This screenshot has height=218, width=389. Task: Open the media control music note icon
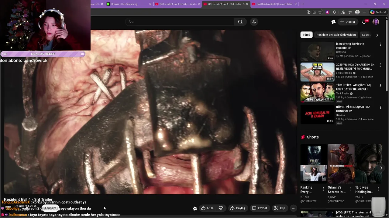coord(343,12)
